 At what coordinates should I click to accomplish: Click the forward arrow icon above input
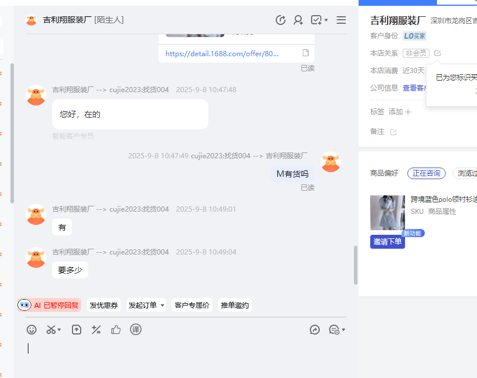coord(315,330)
